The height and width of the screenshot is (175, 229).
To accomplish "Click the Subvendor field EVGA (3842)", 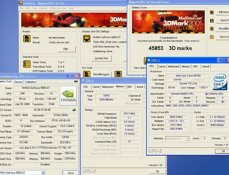I will coord(61,115).
